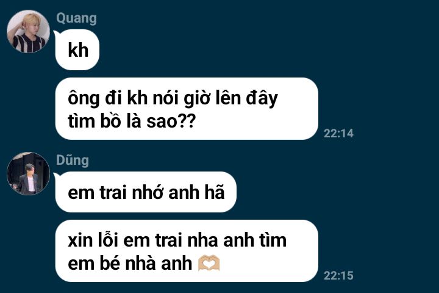Click the line "tìm bồ là sao??"
Image resolution: width=439 pixels, height=293 pixels.
pos(132,121)
